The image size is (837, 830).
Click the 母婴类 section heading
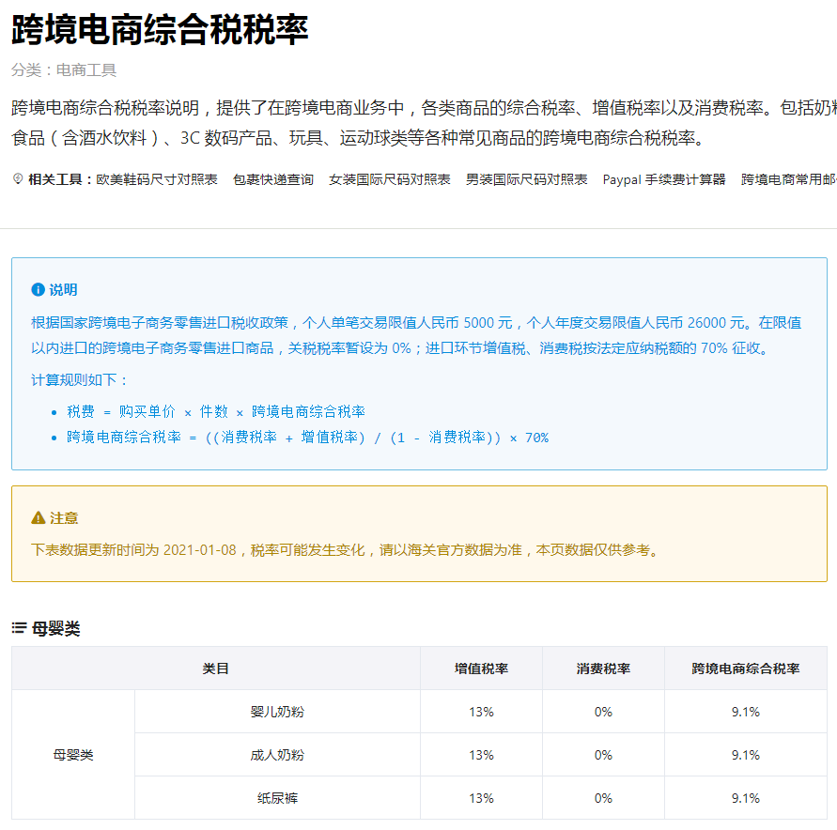point(55,628)
